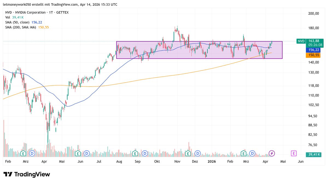
Task: Open the dividend D marker of March 2026
Action: (252, 154)
